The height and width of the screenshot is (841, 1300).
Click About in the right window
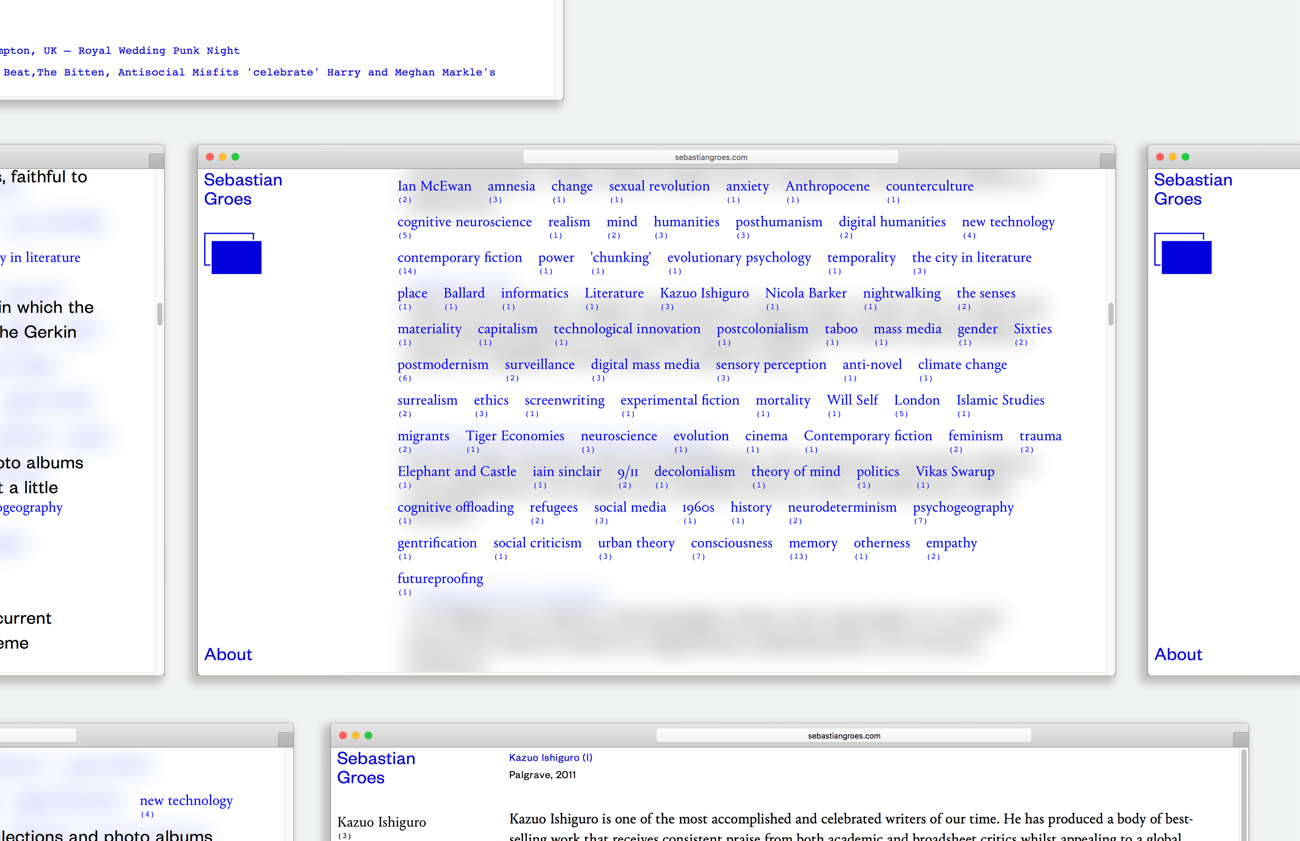click(x=1178, y=654)
